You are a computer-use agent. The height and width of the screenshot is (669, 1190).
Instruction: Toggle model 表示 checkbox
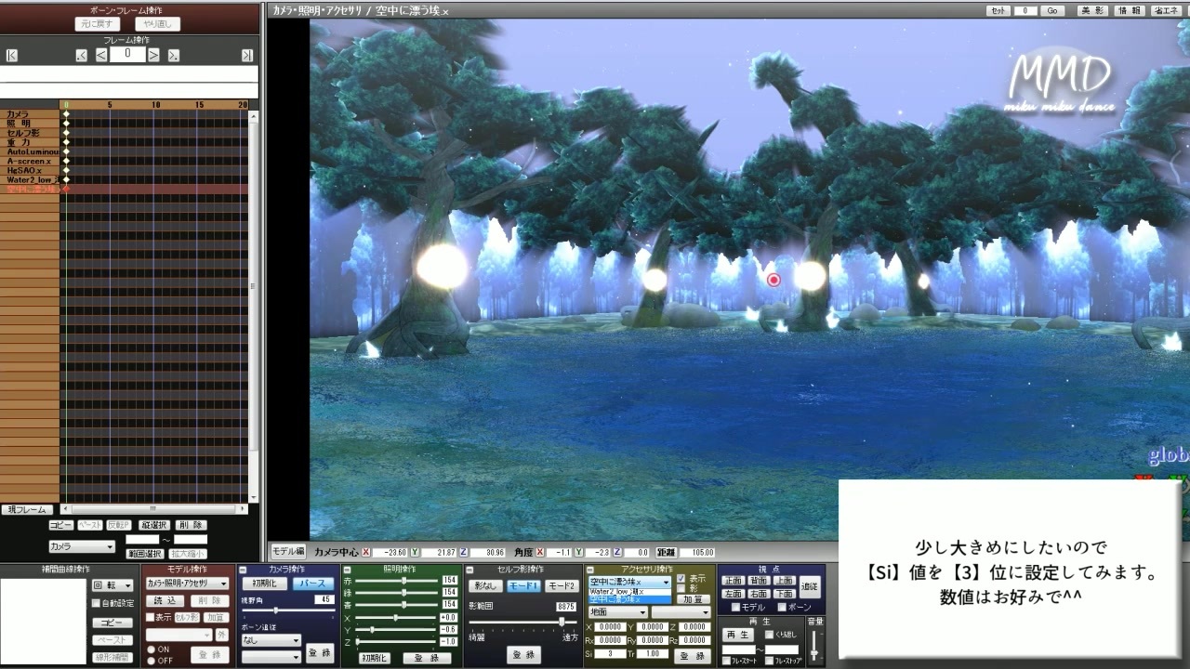click(x=150, y=617)
